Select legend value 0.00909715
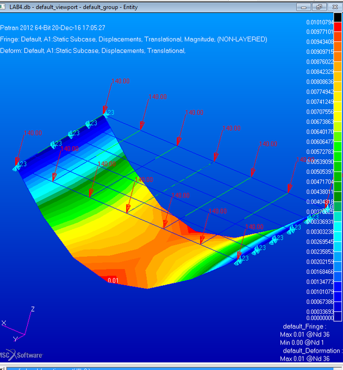 tap(320, 52)
